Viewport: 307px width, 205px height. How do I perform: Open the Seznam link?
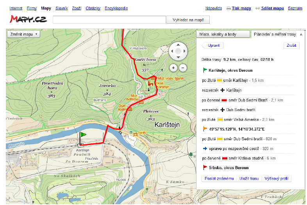pyautogui.click(x=295, y=8)
